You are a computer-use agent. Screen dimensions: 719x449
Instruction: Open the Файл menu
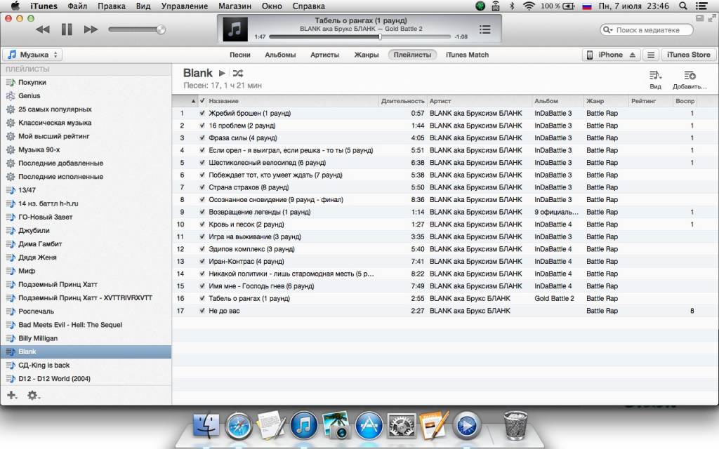pos(77,6)
